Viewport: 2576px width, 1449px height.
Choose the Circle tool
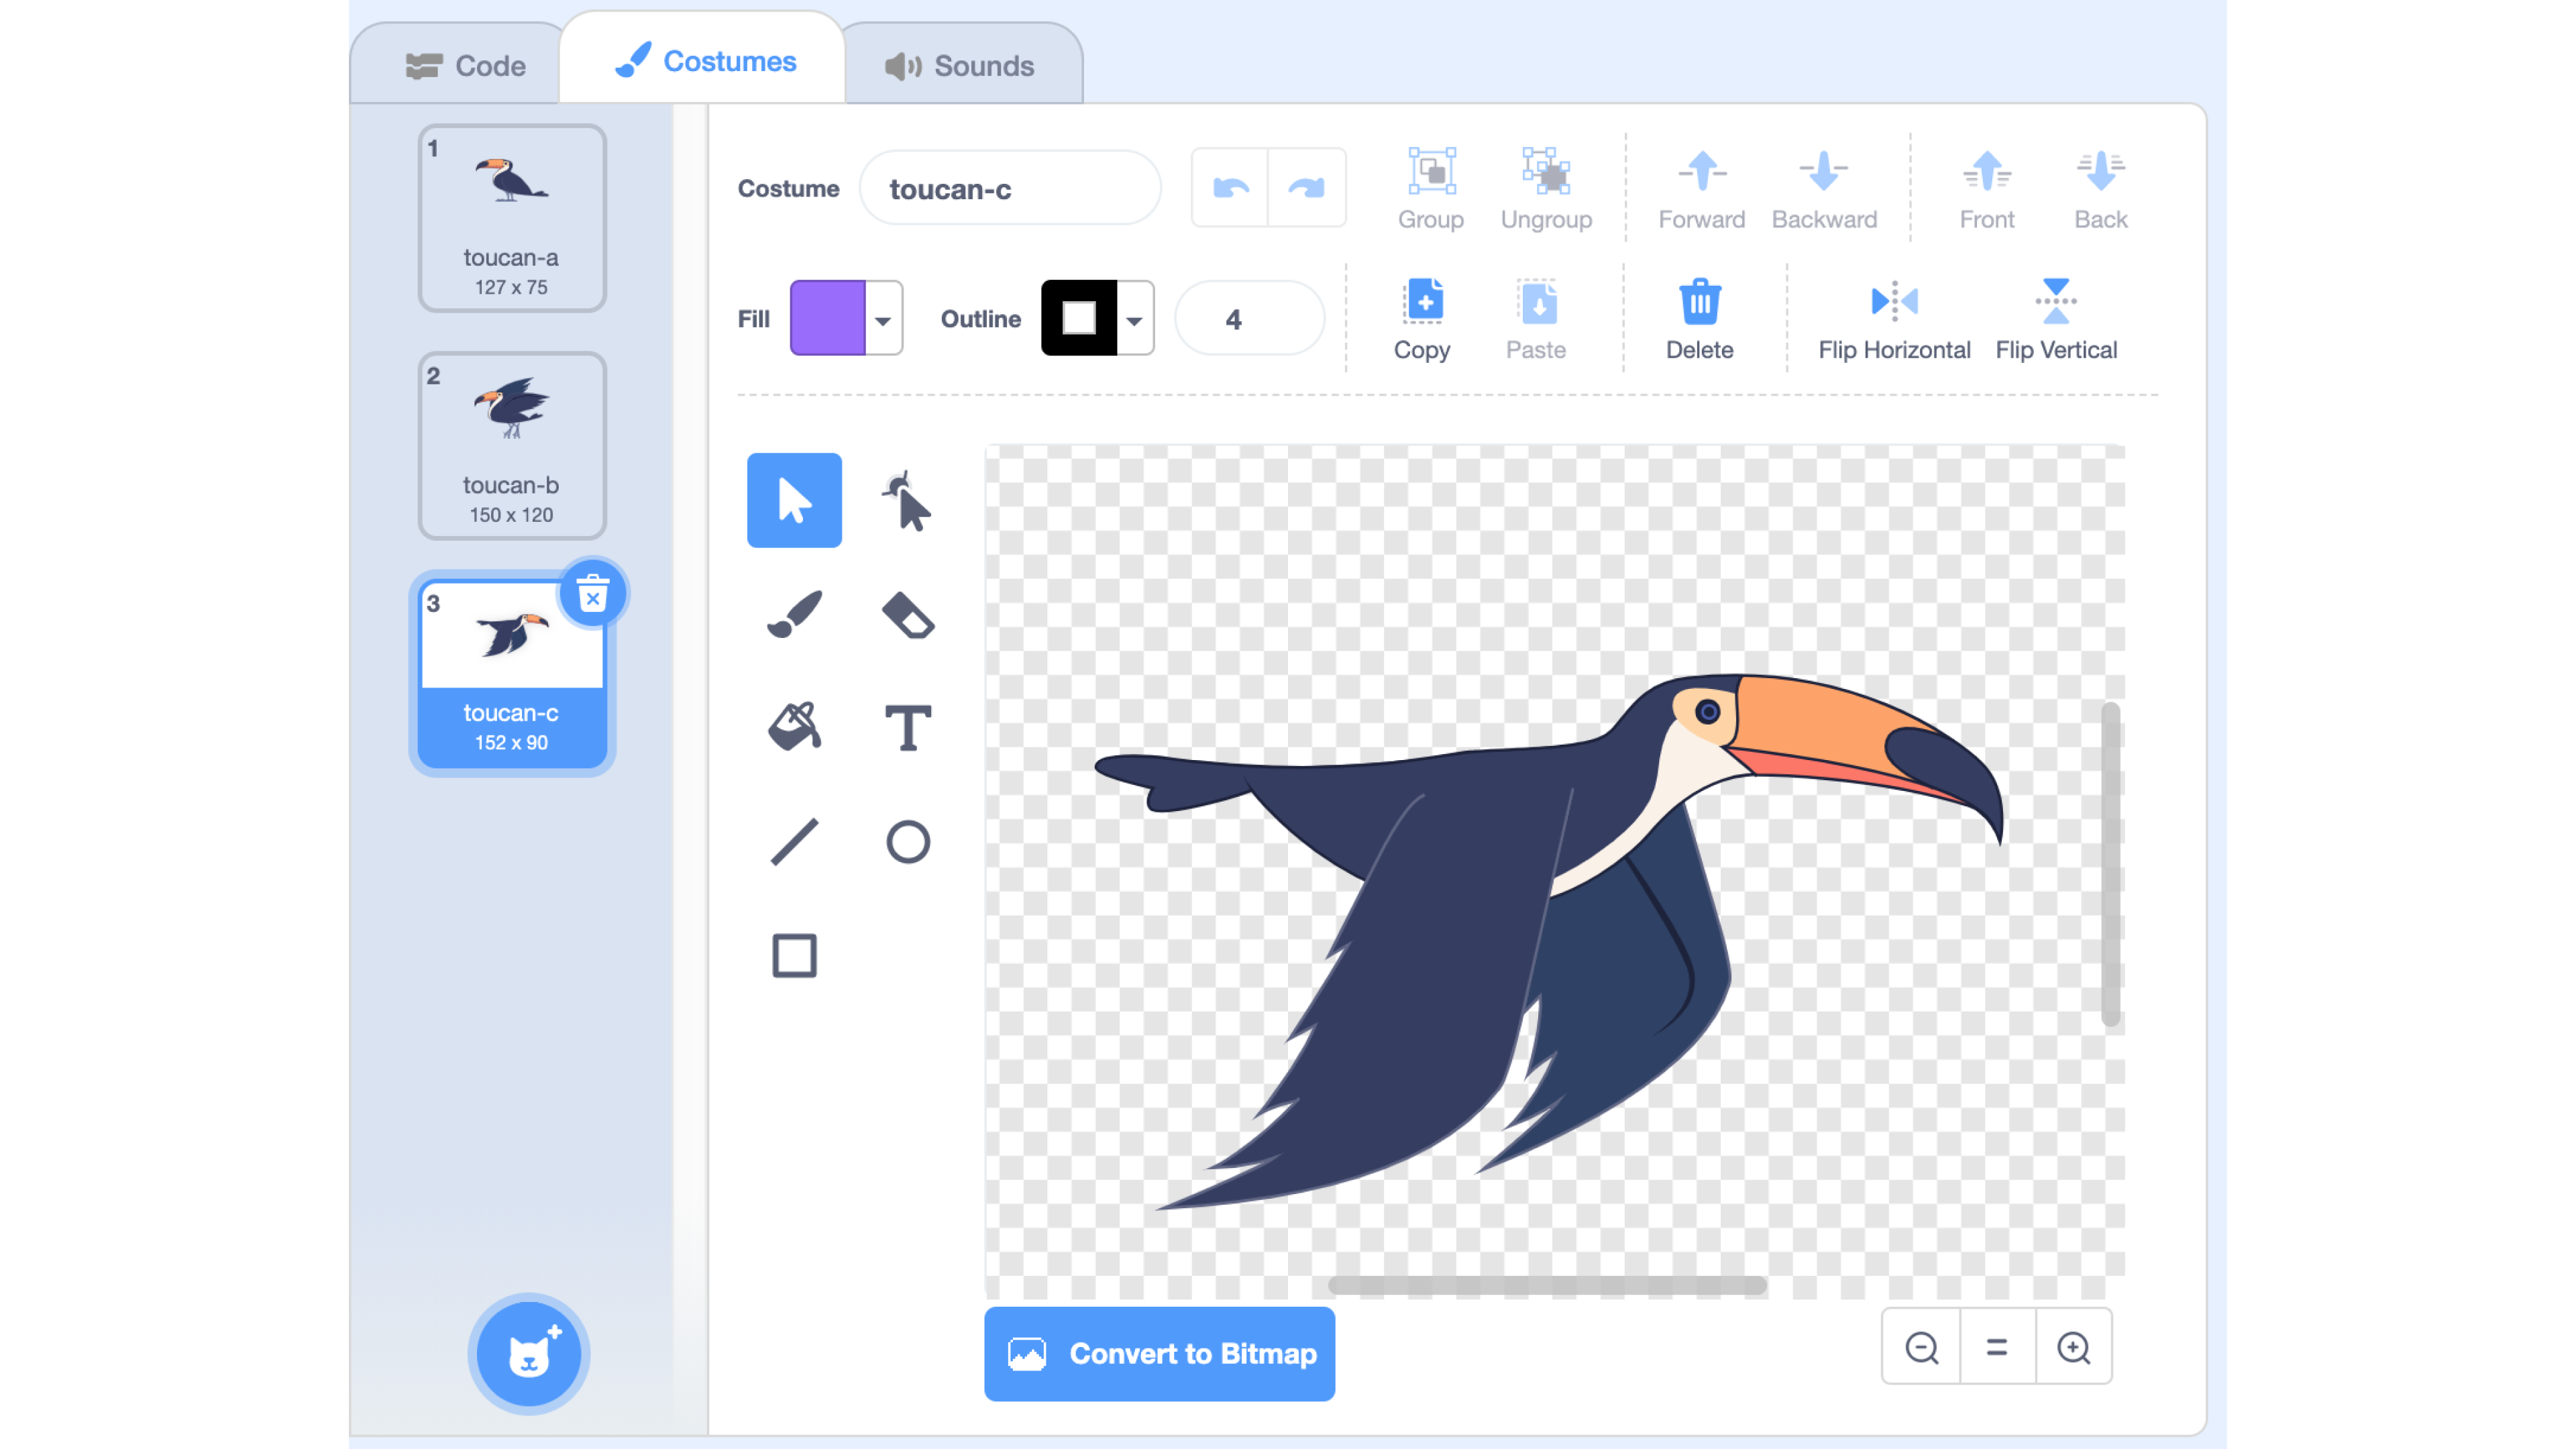click(907, 841)
